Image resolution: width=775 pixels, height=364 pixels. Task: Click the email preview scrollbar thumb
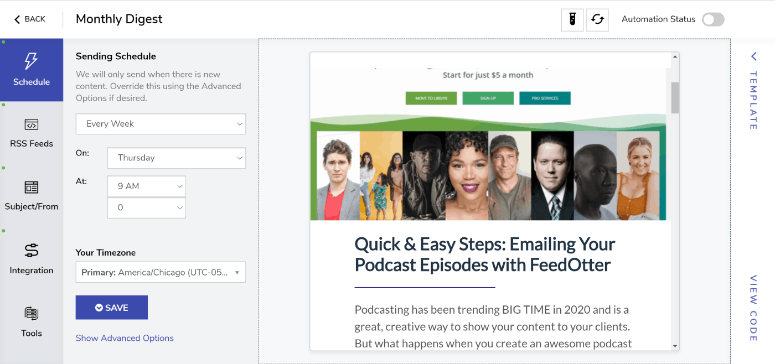pos(675,98)
